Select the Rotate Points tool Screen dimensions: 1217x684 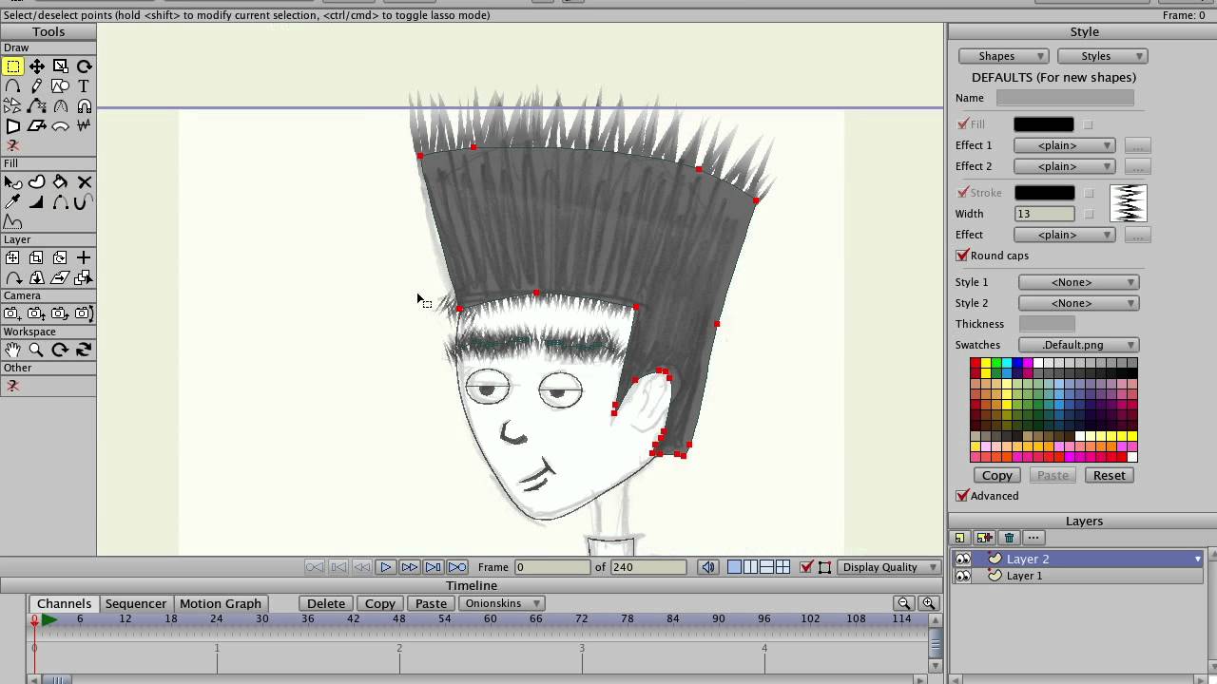click(84, 66)
